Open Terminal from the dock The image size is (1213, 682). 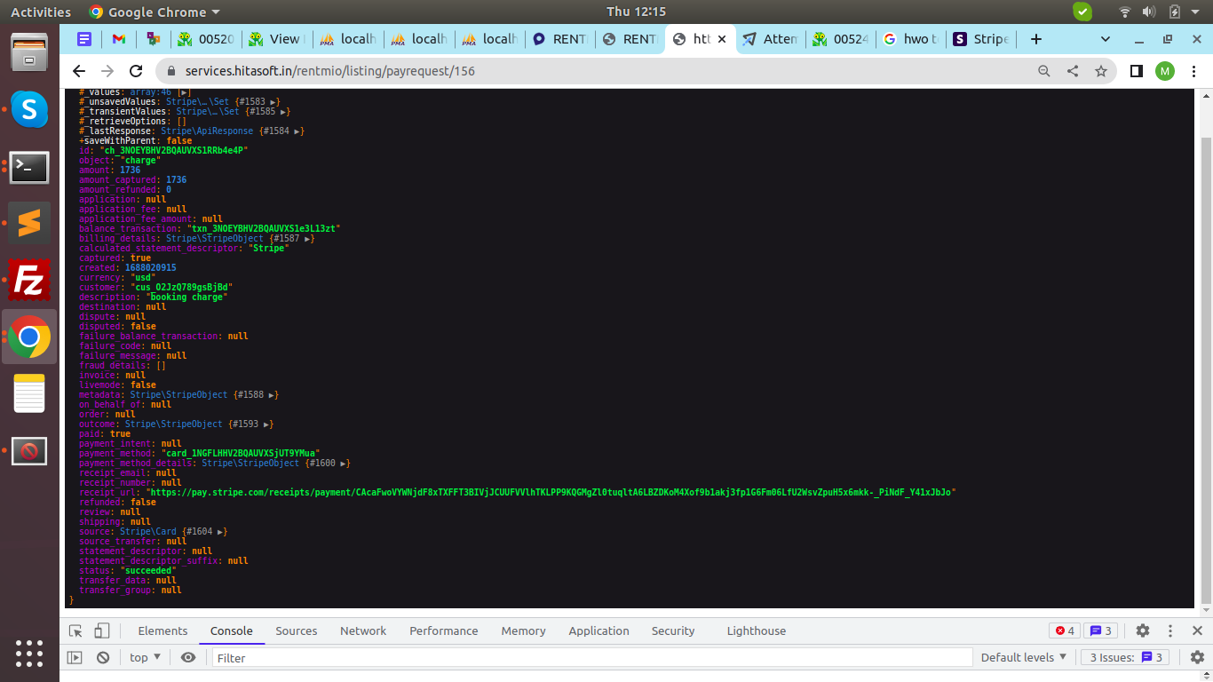click(29, 167)
